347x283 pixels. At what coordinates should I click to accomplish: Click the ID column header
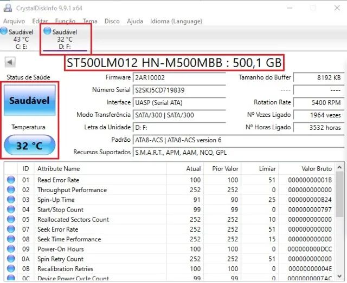25,169
